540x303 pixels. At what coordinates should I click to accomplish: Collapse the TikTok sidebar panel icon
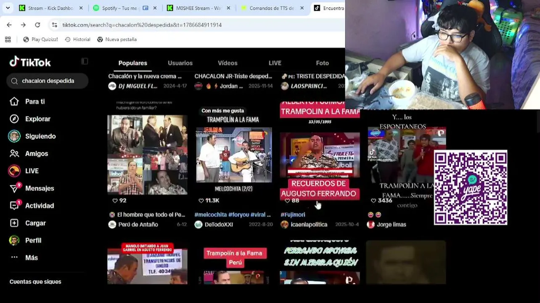click(x=85, y=61)
